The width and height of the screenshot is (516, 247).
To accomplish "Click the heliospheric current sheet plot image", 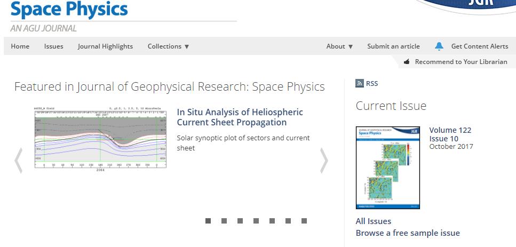I will click(100, 139).
